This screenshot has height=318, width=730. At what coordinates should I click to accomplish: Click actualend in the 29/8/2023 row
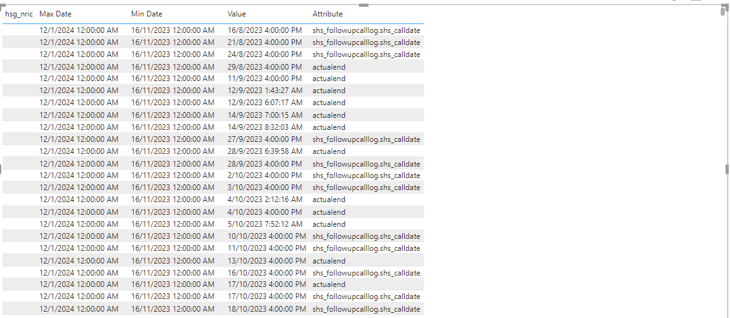[x=329, y=67]
